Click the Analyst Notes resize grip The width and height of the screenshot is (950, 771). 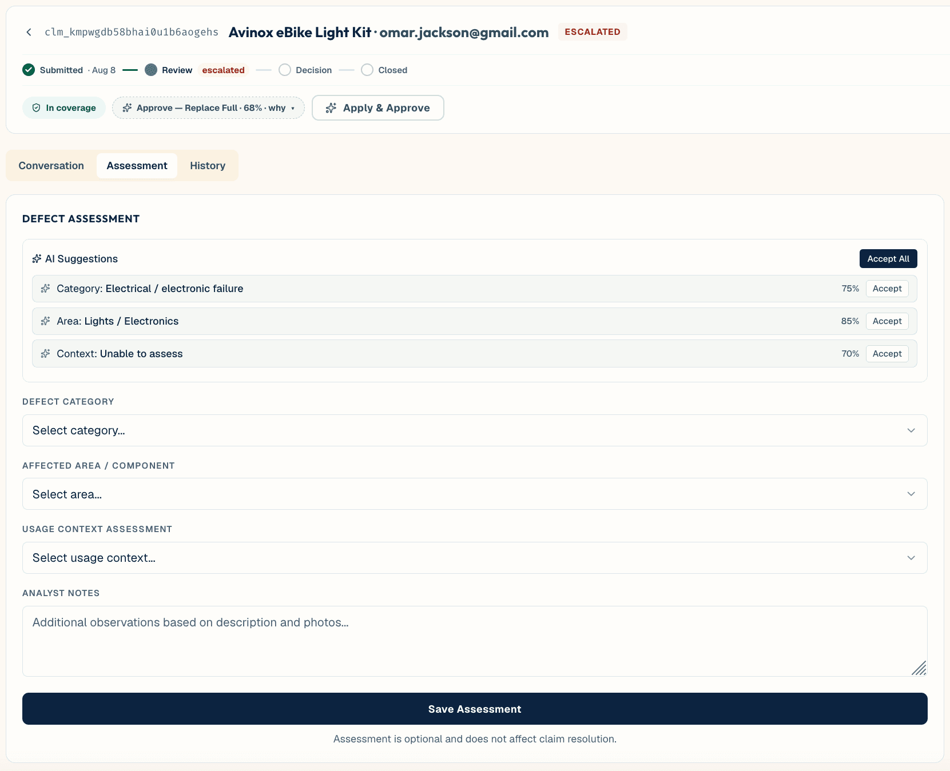[x=919, y=668]
